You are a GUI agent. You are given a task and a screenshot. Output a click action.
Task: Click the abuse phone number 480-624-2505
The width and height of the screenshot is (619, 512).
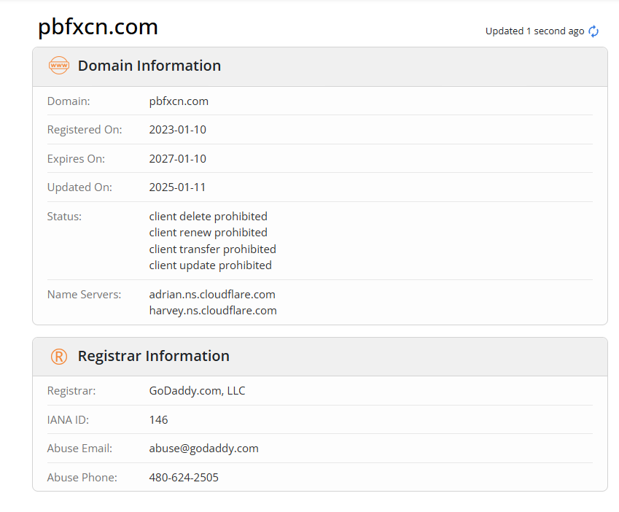184,478
